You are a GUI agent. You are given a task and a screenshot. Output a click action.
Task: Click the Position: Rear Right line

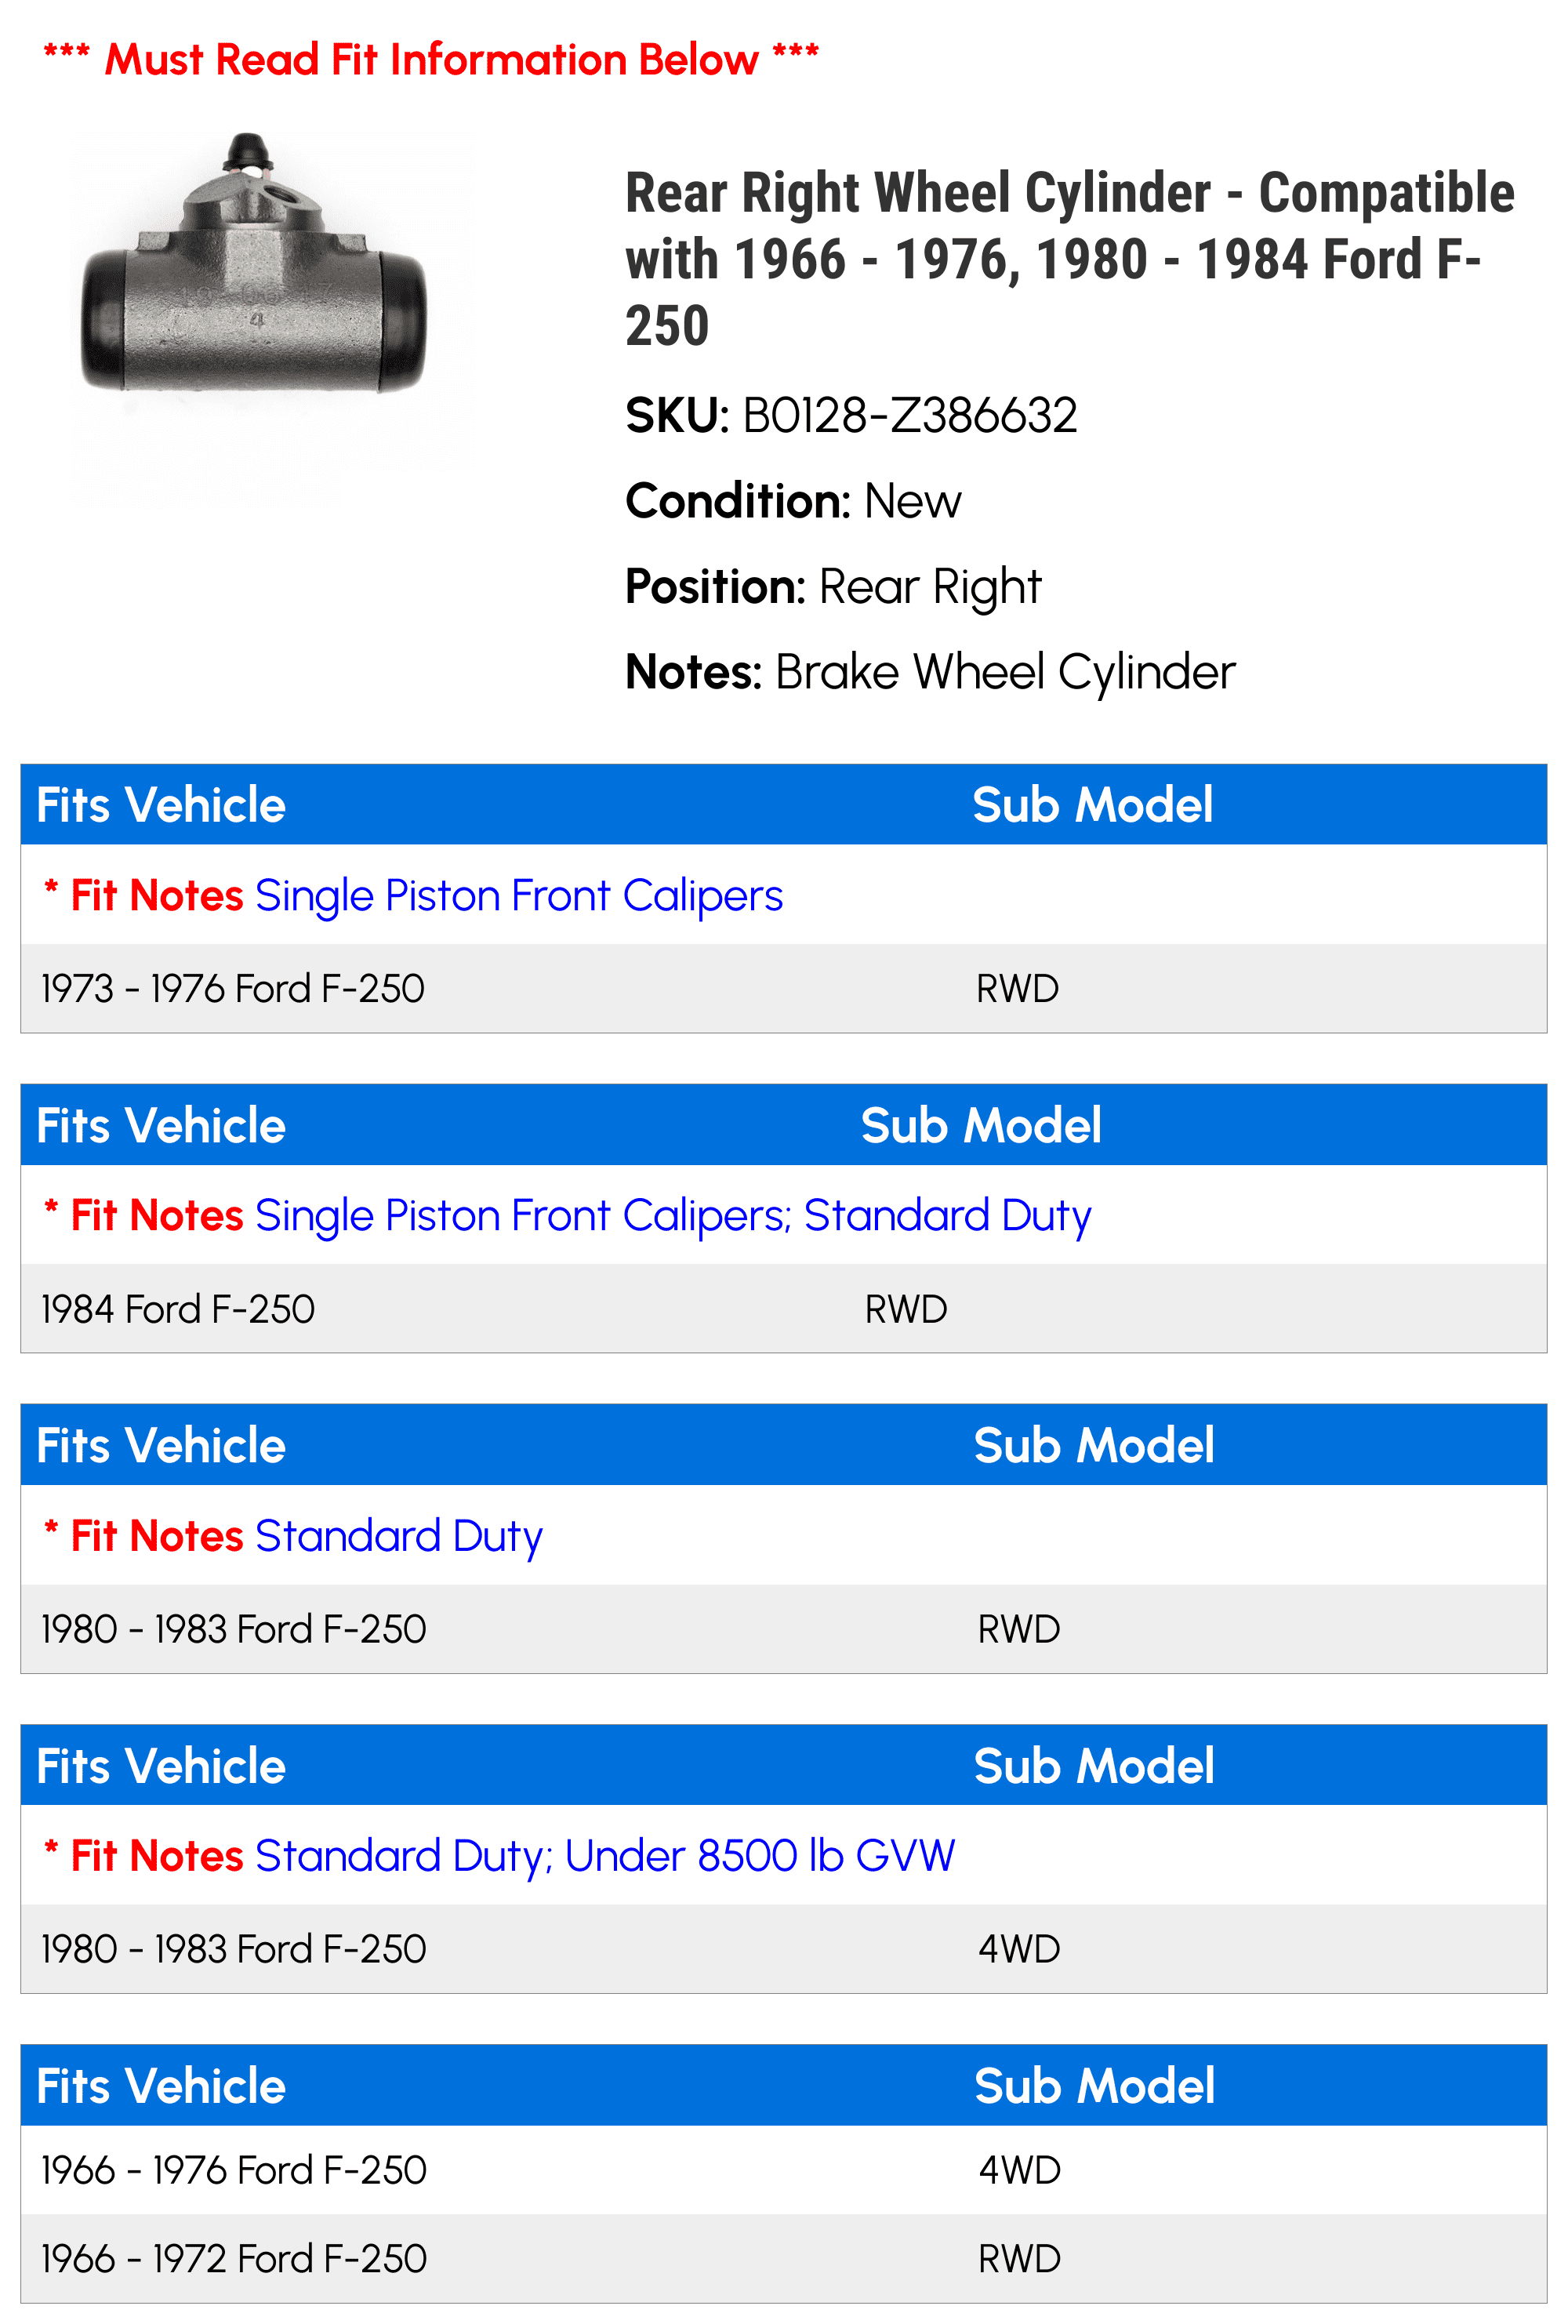point(833,587)
